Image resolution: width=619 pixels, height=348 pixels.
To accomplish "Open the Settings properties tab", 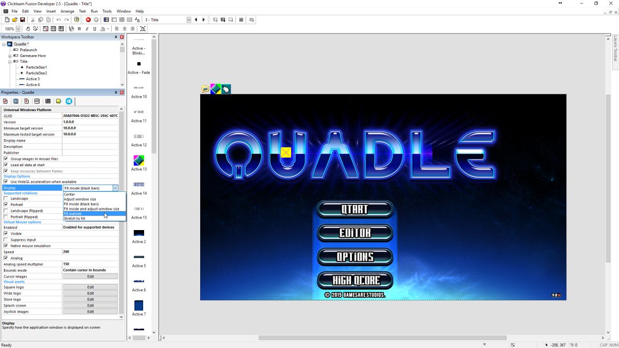I will coord(4,101).
